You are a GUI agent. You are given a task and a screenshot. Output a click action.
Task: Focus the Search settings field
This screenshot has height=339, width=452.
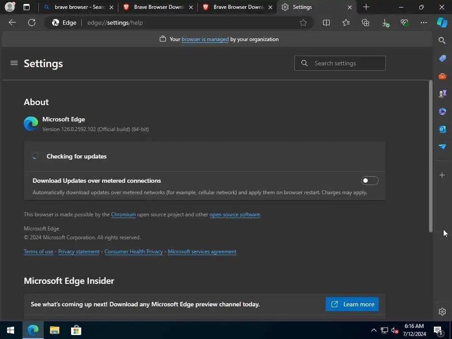[x=340, y=63]
